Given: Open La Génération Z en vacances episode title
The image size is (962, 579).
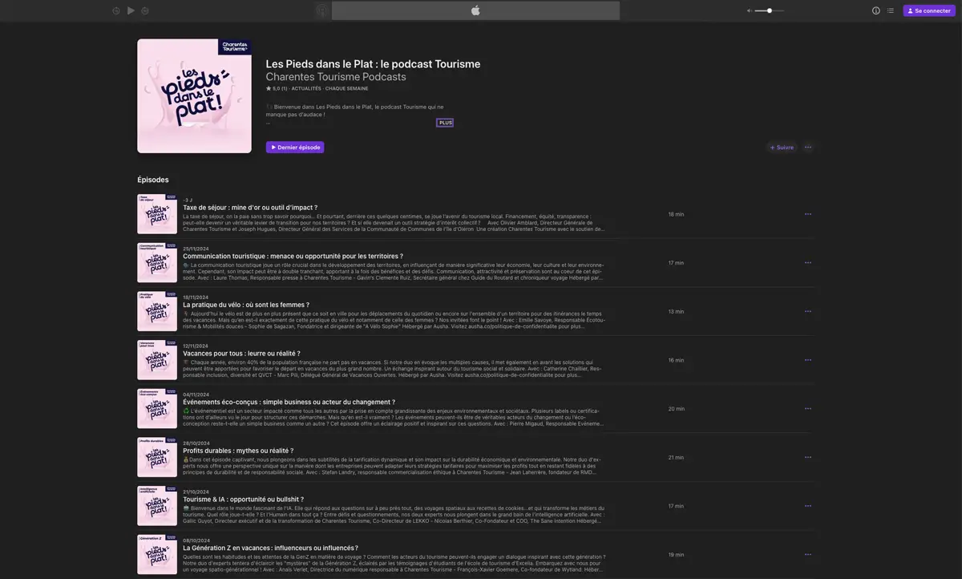Looking at the screenshot, I should [x=270, y=548].
